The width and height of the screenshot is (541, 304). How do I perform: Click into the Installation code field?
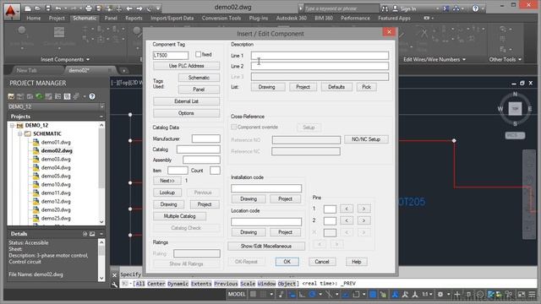(266, 188)
